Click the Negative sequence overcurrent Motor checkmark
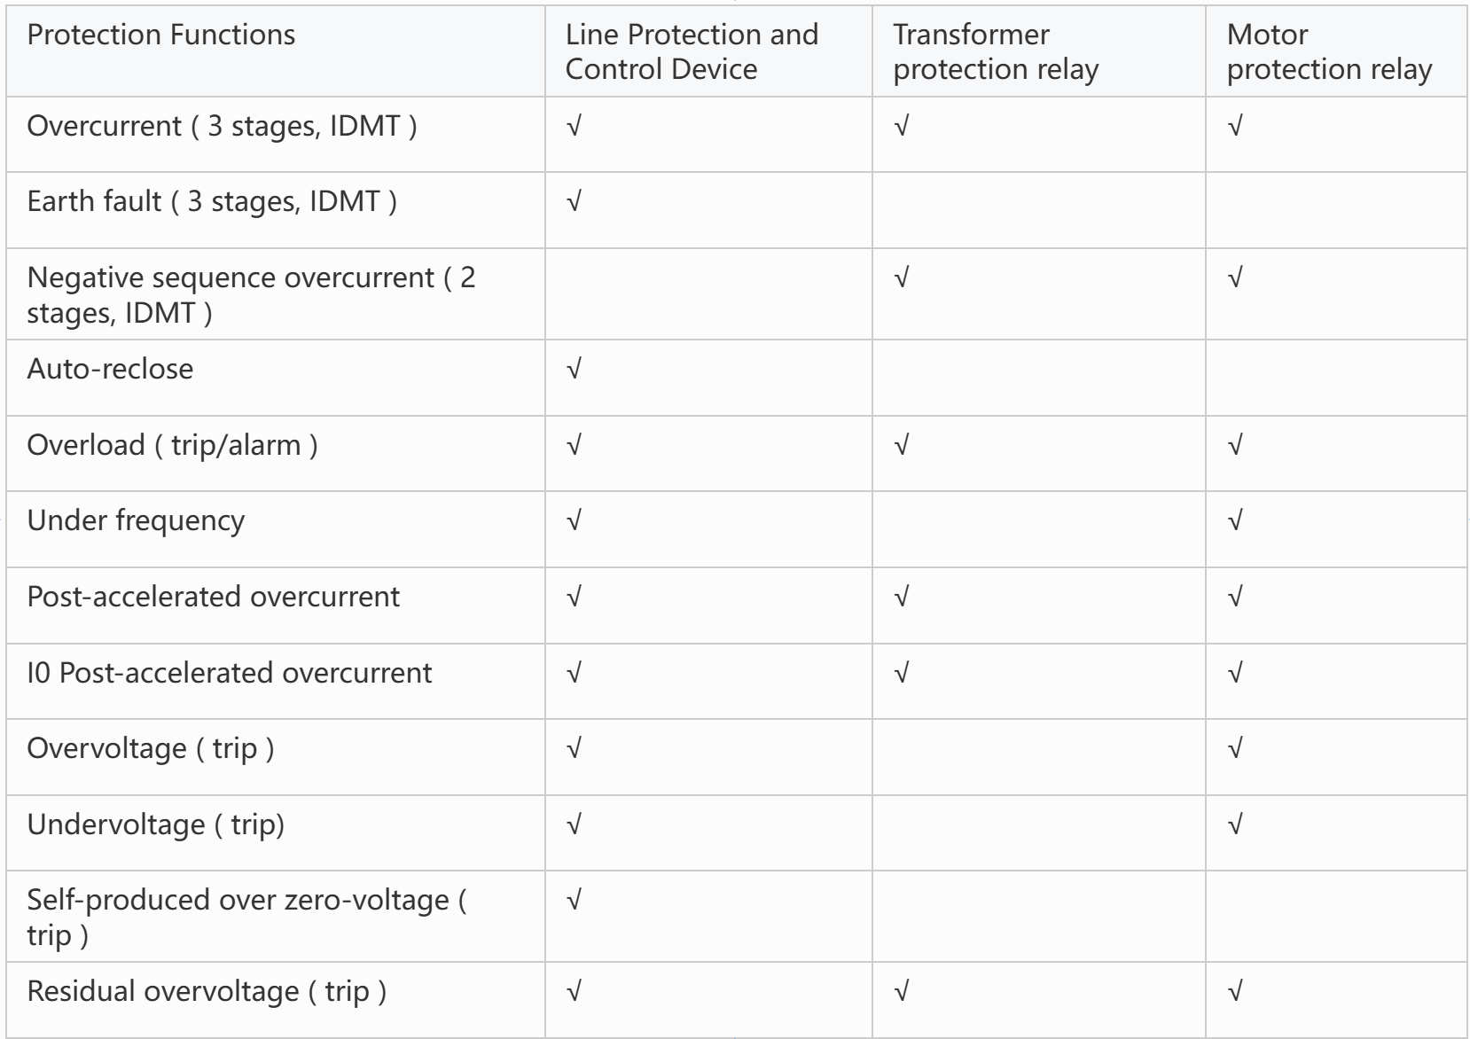Screen dimensions: 1470x1039 tap(1235, 277)
